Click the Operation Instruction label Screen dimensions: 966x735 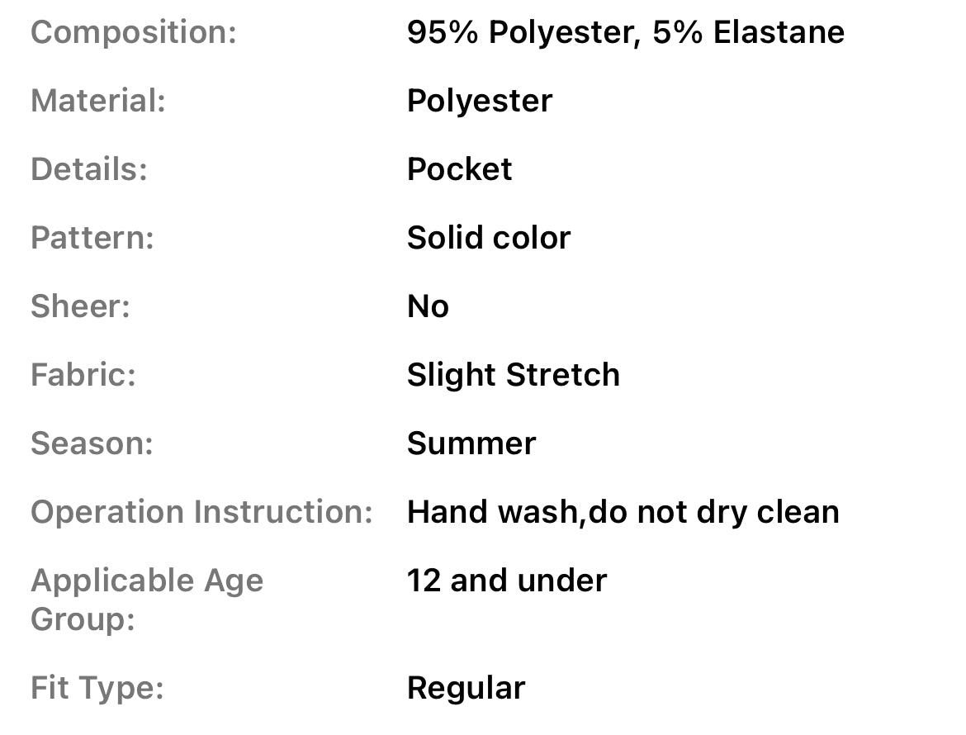point(201,513)
